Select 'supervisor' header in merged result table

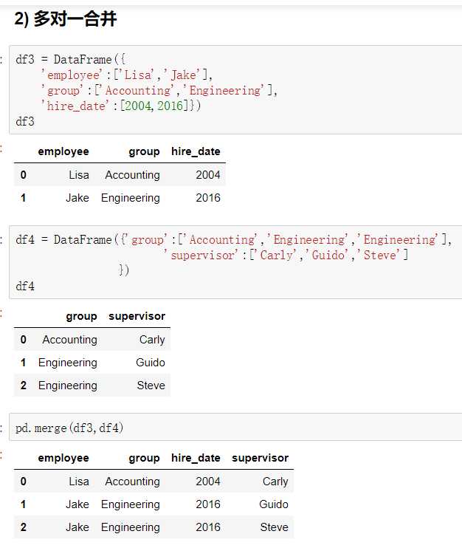[x=260, y=458]
